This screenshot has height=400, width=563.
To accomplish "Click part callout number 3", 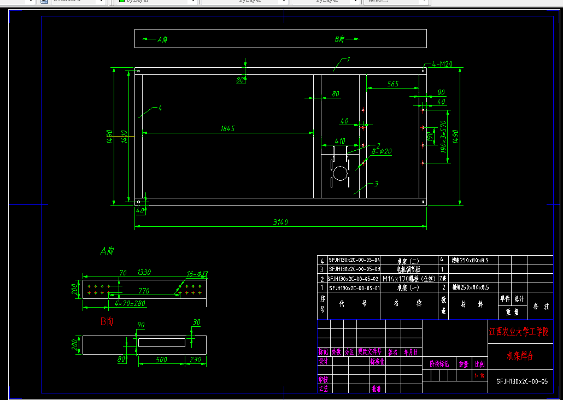I will click(376, 184).
